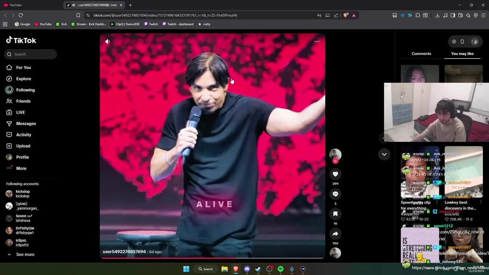Open Spotify from the taskbar
Image resolution: width=489 pixels, height=275 pixels.
click(x=280, y=269)
